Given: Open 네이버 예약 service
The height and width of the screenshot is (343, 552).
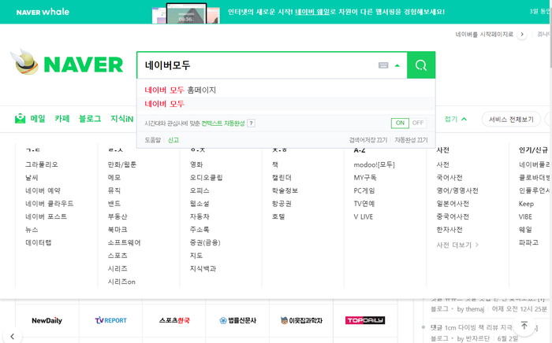Looking at the screenshot, I should pyautogui.click(x=43, y=190).
